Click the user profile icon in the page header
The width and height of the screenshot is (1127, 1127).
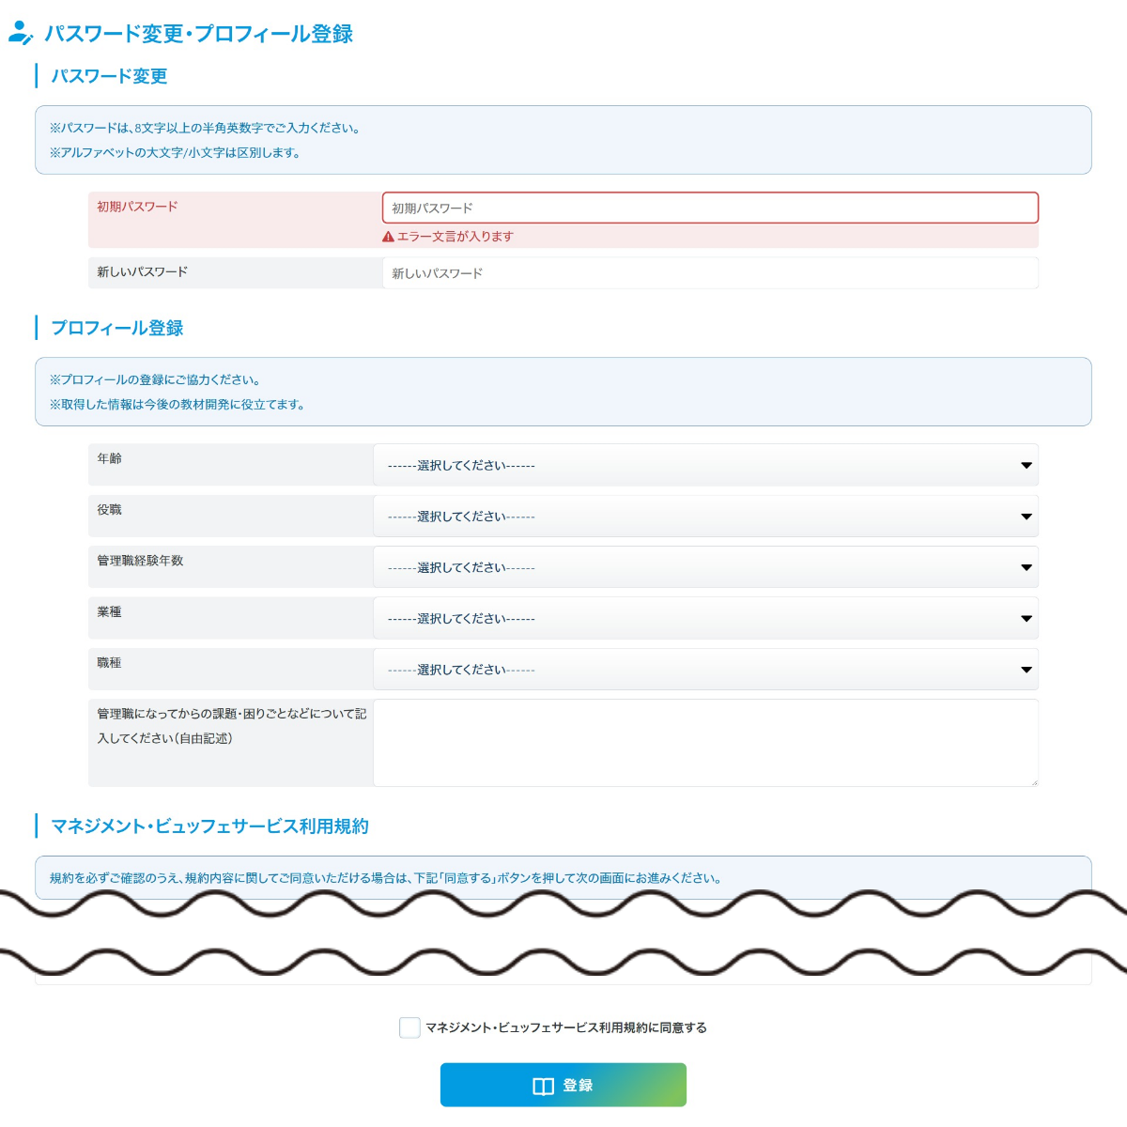[21, 33]
